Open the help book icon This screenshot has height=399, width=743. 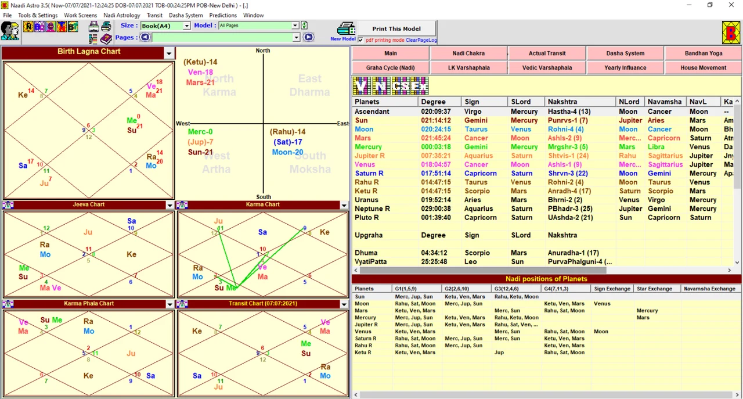pos(106,38)
